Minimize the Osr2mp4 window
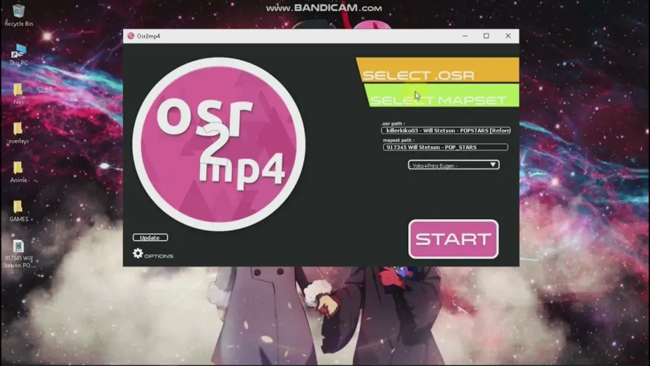The width and height of the screenshot is (650, 366). click(x=465, y=36)
